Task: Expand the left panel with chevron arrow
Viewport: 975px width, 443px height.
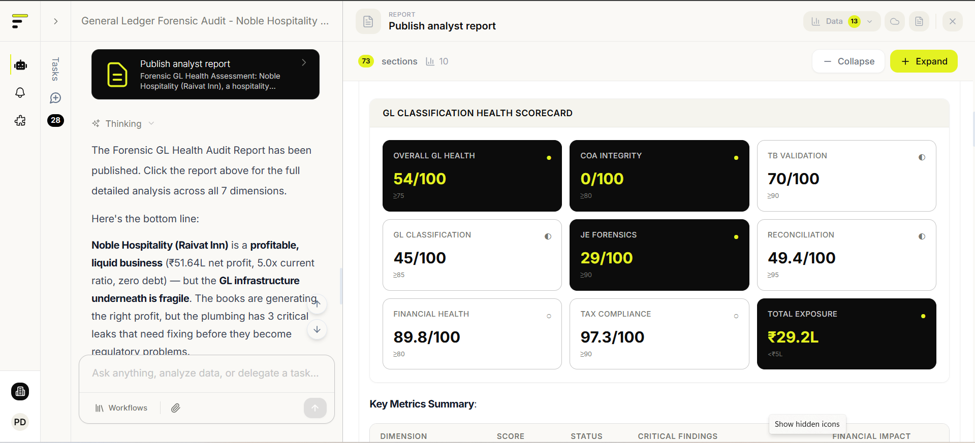Action: click(x=56, y=21)
